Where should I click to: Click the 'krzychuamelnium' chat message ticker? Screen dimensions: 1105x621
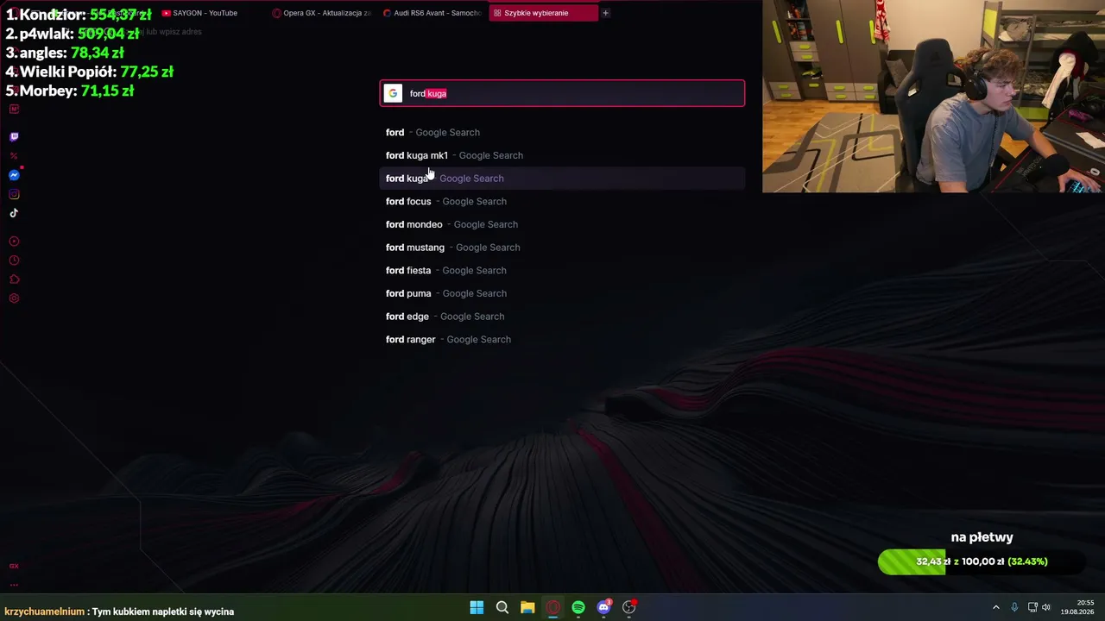[119, 612]
